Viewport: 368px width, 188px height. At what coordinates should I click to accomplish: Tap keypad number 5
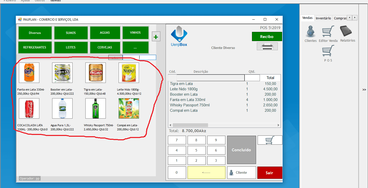196,150
